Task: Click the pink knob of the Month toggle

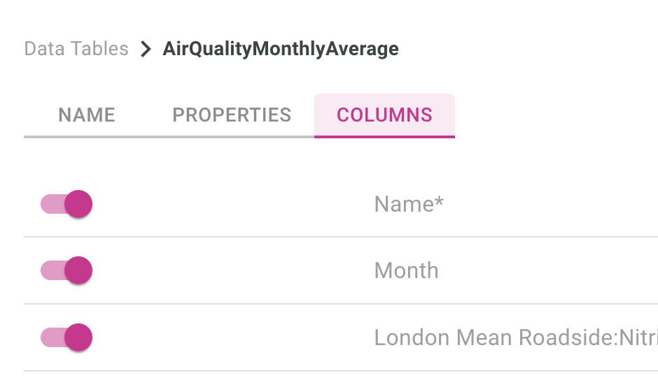Action: click(78, 270)
